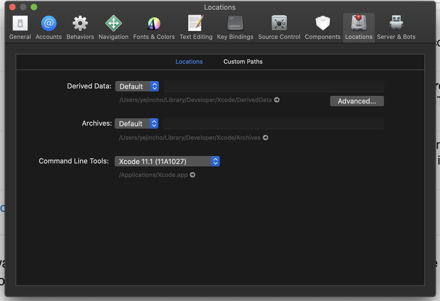This screenshot has height=301, width=440.
Task: Open the Command Line Tools dropdown
Action: pos(167,161)
